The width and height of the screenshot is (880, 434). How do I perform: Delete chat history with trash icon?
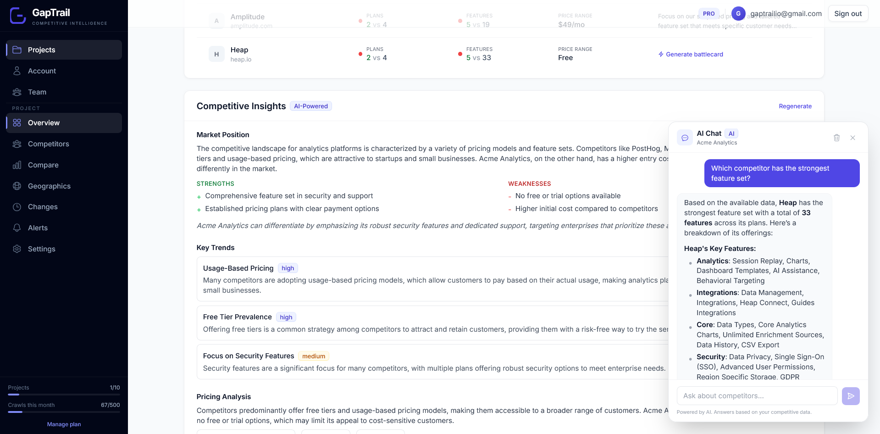(836, 138)
